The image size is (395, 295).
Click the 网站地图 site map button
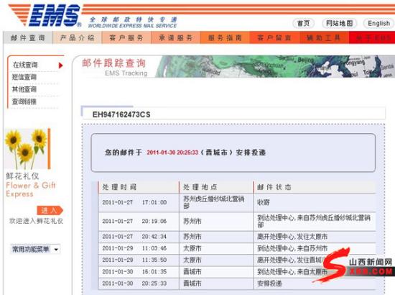tap(339, 24)
